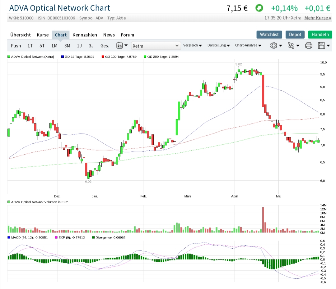Image resolution: width=336 pixels, height=289 pixels.
Task: Open the share connections icon
Action: [x=291, y=46]
